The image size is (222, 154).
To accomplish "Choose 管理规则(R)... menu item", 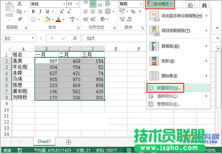I will tap(179, 104).
